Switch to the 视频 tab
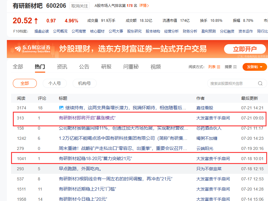Screen dimensions: 268x201 click(156, 67)
